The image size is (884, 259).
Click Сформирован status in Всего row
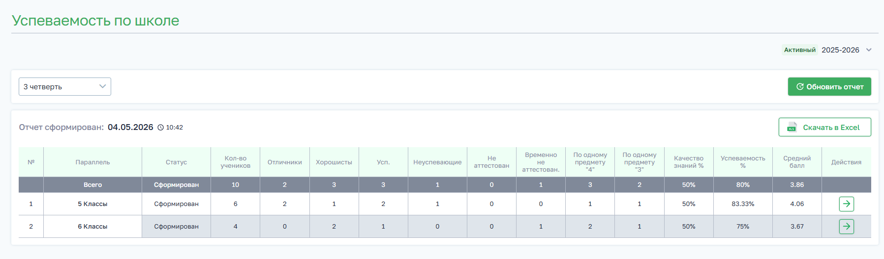[x=176, y=185]
